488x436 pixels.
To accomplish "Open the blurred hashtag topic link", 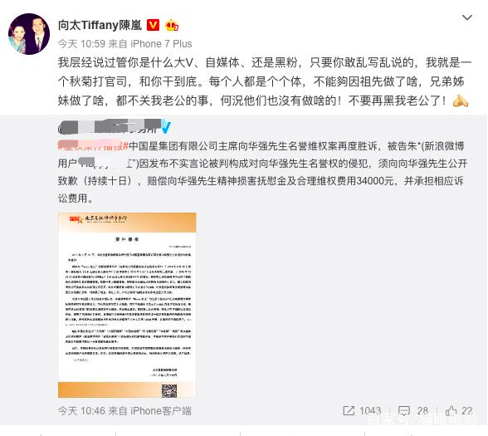I will pyautogui.click(x=93, y=146).
